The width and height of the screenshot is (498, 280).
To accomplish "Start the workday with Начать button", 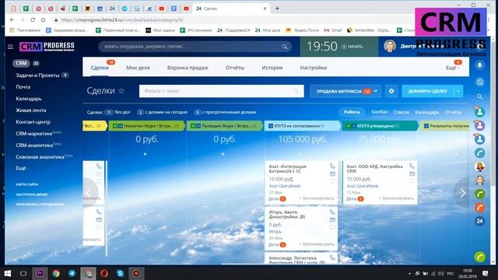I will 352,47.
